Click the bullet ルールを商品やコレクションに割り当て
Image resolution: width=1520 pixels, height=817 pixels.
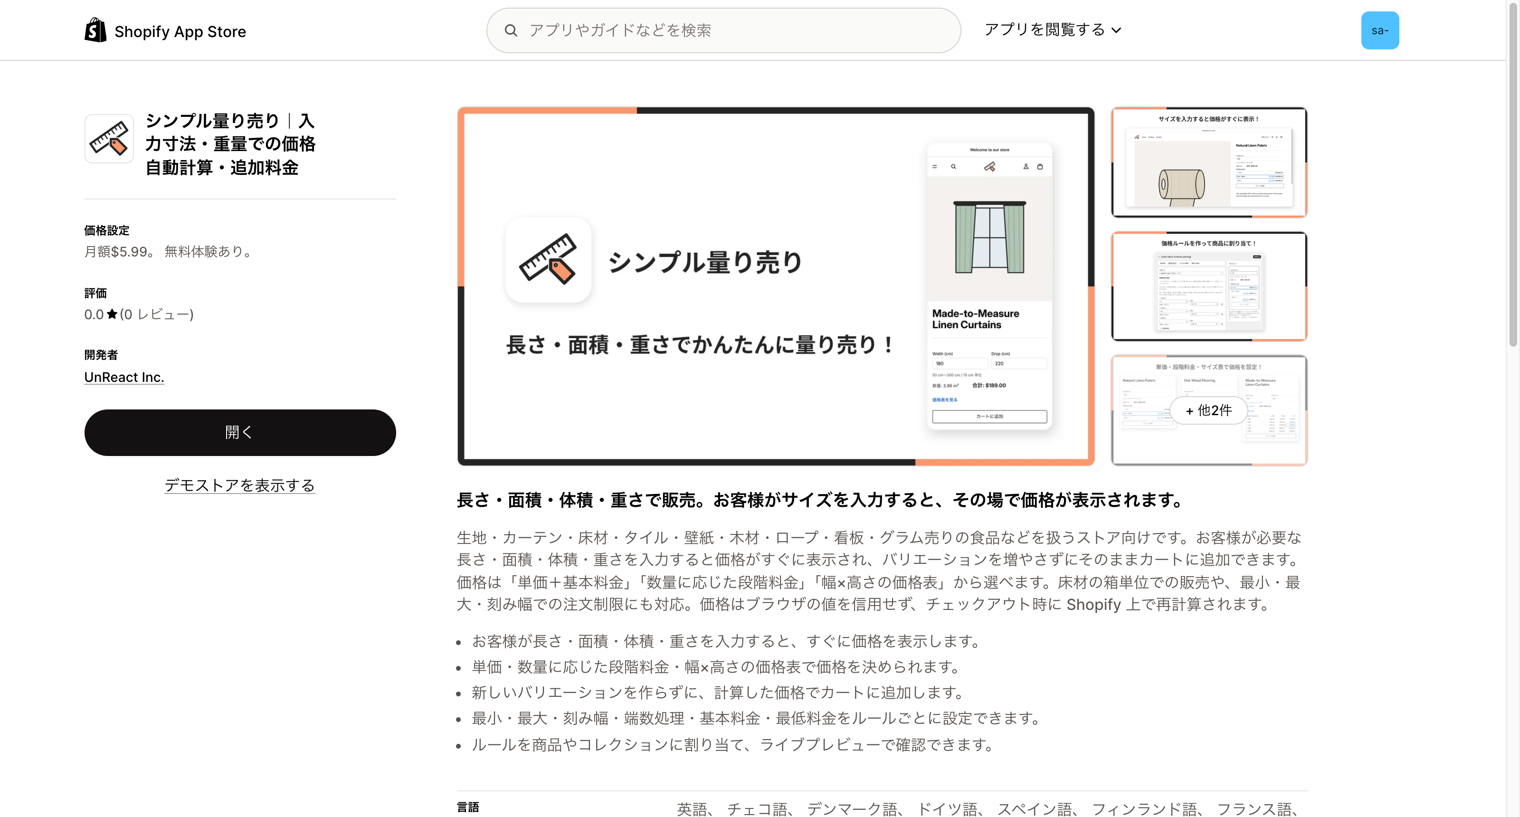(x=734, y=745)
